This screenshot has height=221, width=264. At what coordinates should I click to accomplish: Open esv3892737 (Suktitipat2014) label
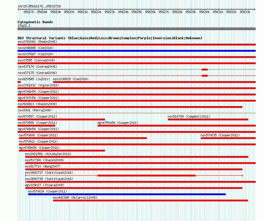click(49, 173)
